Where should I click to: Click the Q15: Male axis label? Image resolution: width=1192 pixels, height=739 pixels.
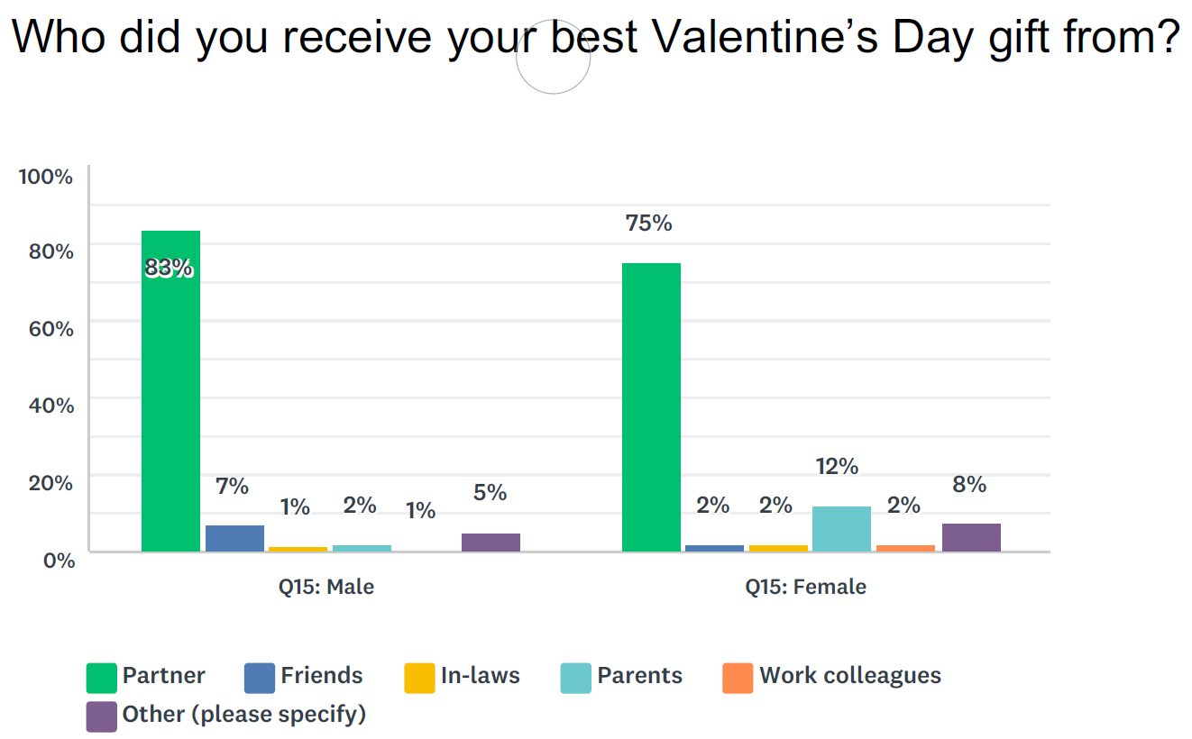[326, 587]
